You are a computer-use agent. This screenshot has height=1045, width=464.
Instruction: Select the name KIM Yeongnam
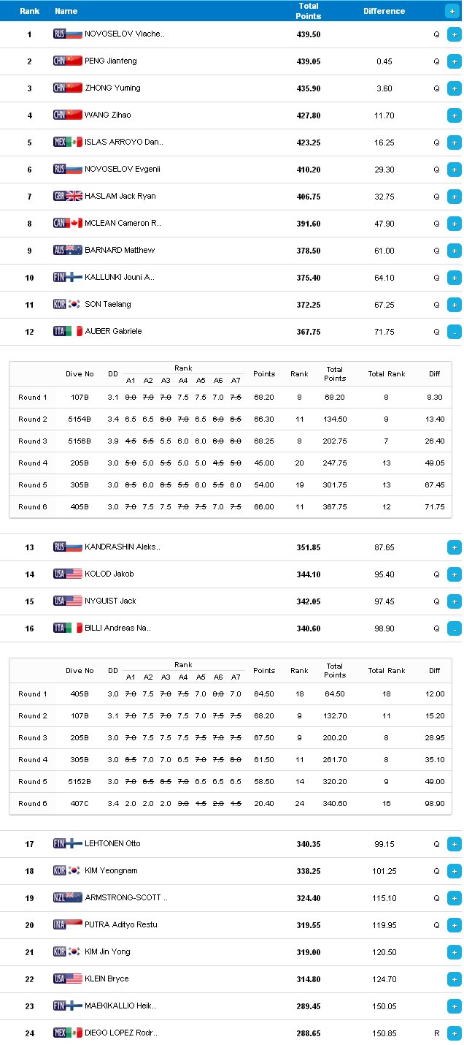coord(111,871)
